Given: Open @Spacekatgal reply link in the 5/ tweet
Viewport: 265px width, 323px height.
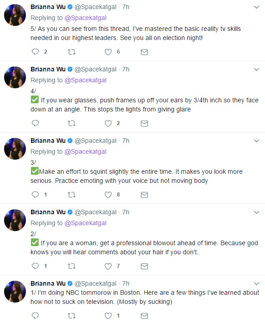Looking at the screenshot, I should [x=85, y=18].
